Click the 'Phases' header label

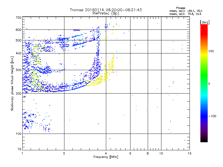click(x=180, y=8)
